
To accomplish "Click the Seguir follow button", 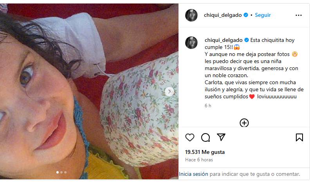I will pyautogui.click(x=263, y=15).
